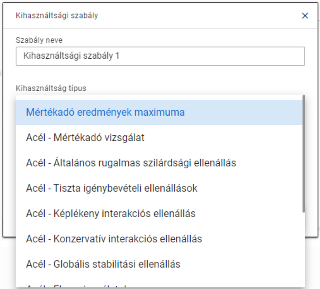Click the dialog title "Kihasználtsági szabály"
Image resolution: width=320 pixels, height=289 pixels.
pyautogui.click(x=57, y=16)
